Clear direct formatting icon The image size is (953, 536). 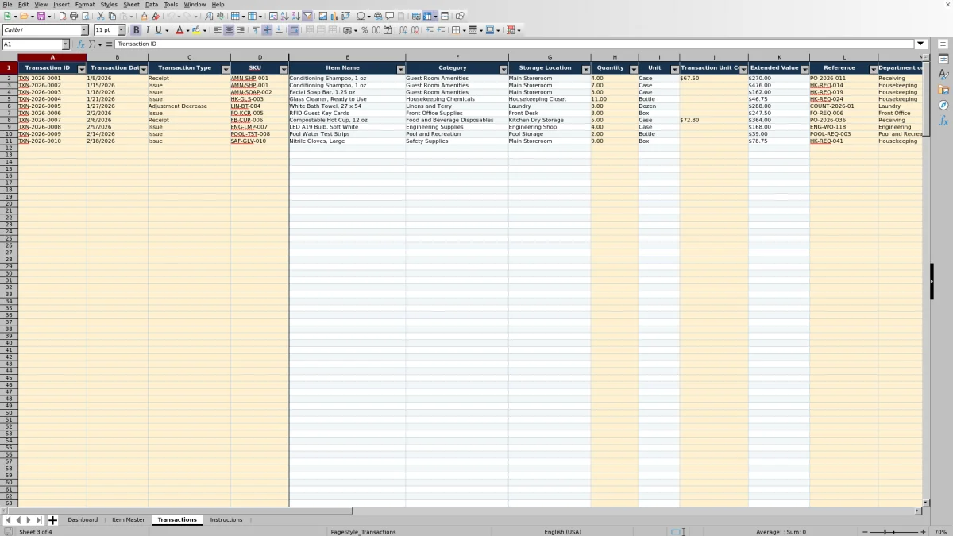click(x=156, y=16)
